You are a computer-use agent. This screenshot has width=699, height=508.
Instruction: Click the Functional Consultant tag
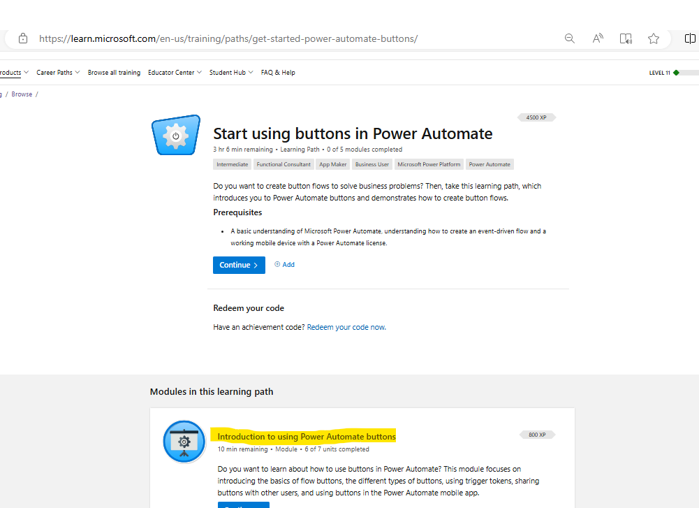(x=284, y=164)
